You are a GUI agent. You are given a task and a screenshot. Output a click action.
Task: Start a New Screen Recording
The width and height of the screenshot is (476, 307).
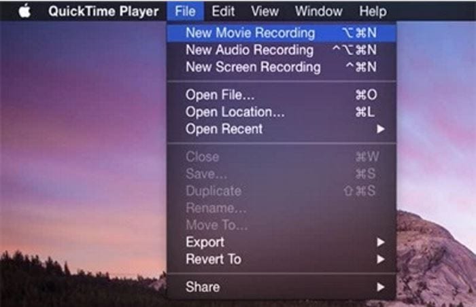(282, 67)
